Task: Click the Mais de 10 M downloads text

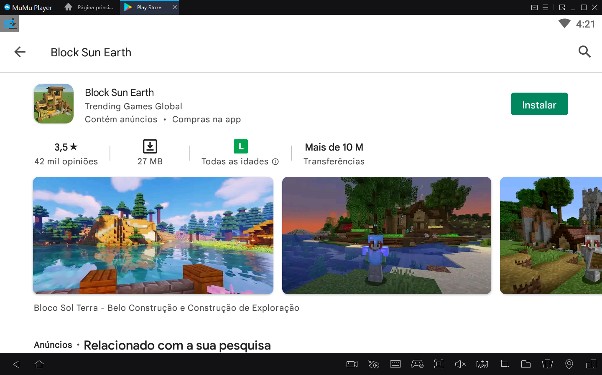Action: [x=334, y=147]
